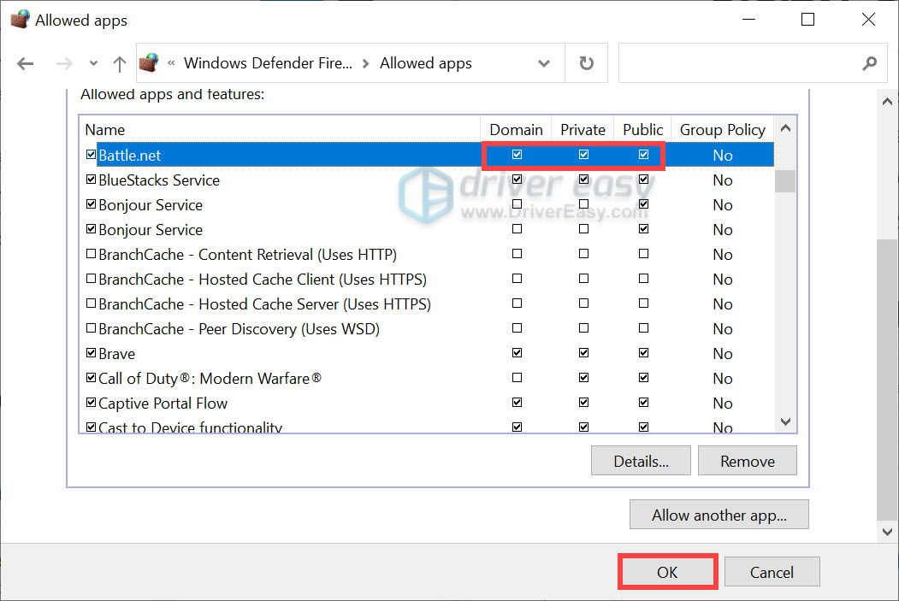This screenshot has height=601, width=899.
Task: Go up one level with up arrow
Action: (119, 63)
